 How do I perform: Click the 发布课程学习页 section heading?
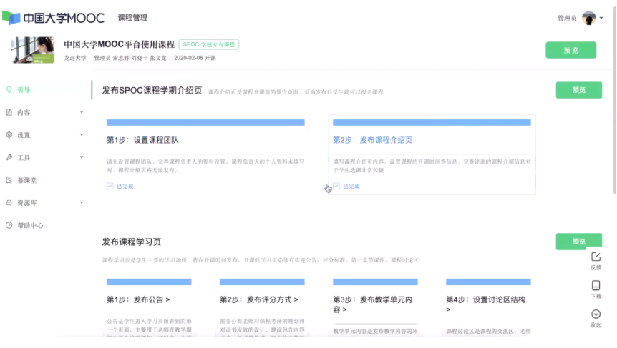point(132,242)
